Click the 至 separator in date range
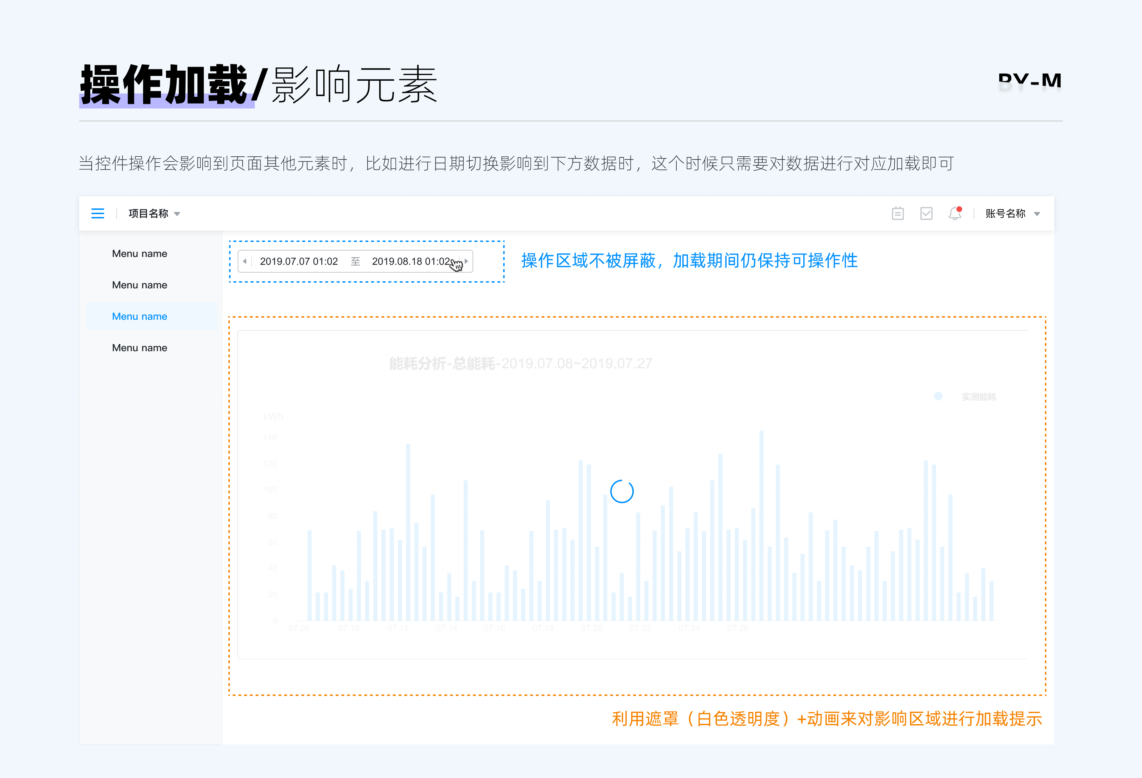This screenshot has width=1142, height=778. (355, 261)
